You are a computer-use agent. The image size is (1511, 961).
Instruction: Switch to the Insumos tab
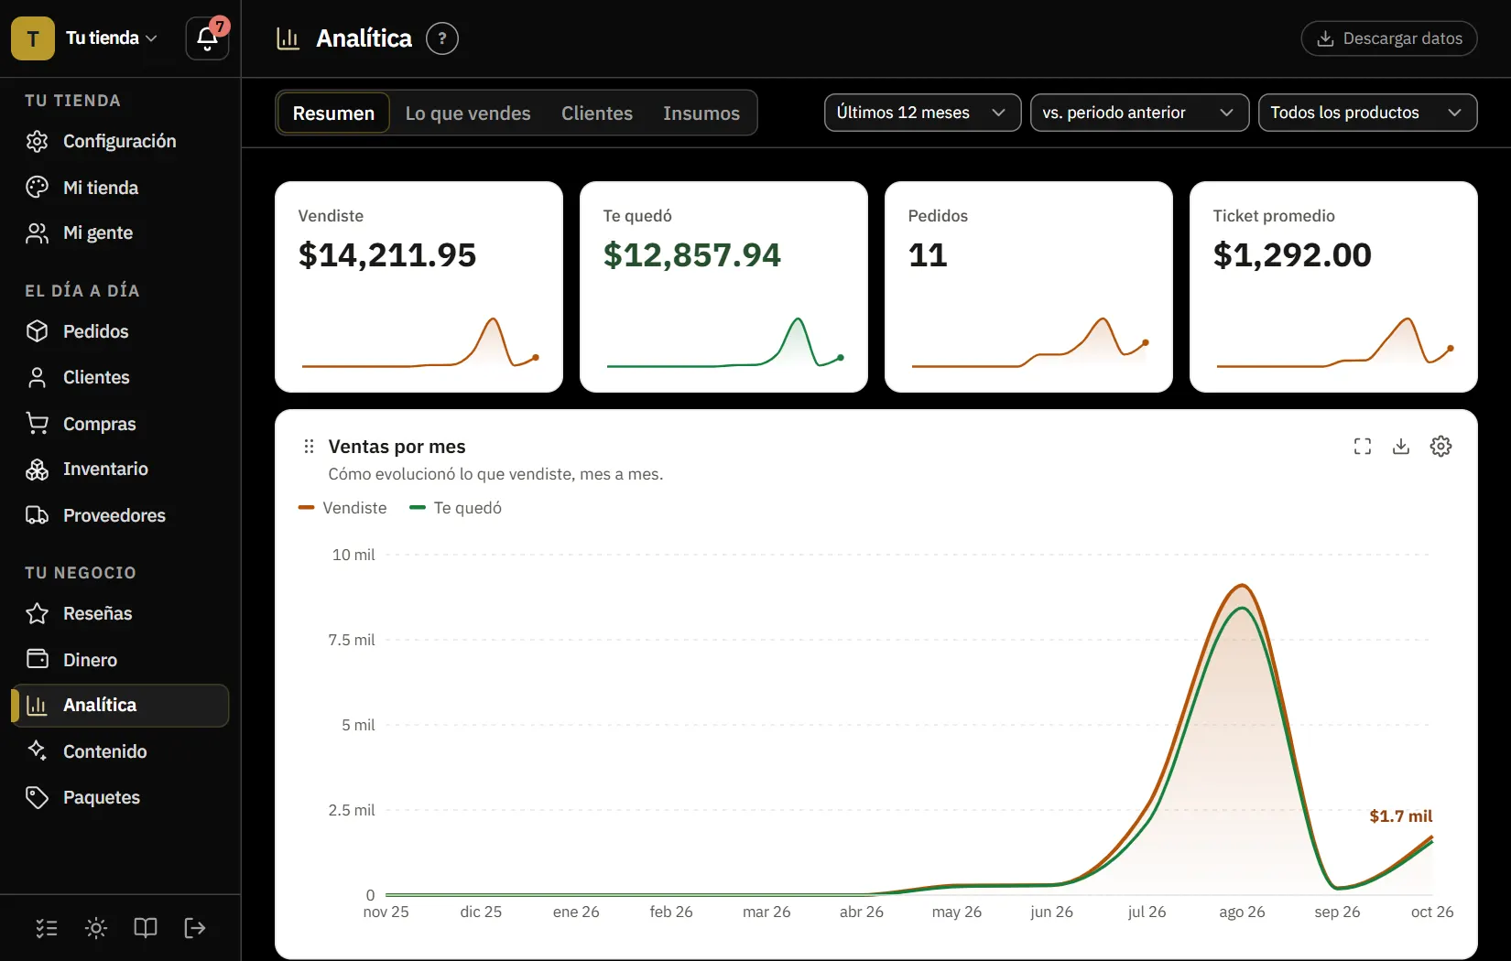click(701, 113)
